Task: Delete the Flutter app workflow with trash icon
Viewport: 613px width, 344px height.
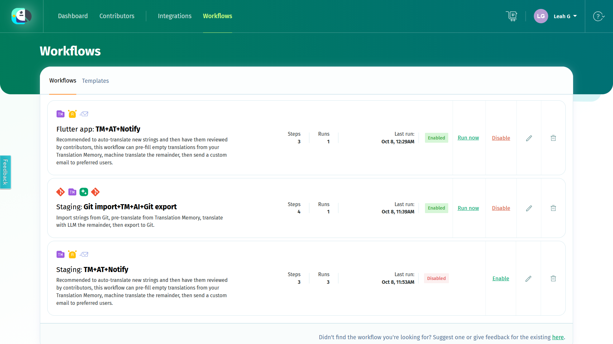Action: (553, 138)
